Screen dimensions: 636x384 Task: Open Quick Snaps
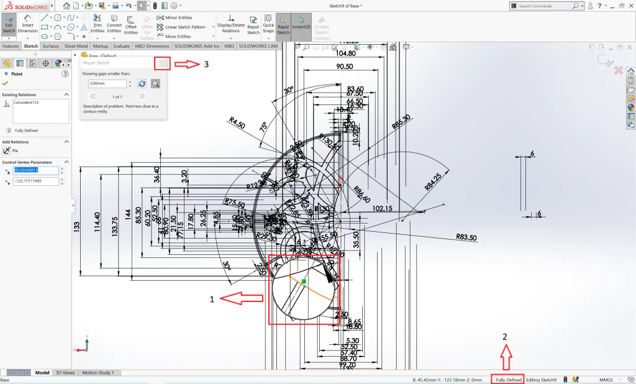pos(268,24)
